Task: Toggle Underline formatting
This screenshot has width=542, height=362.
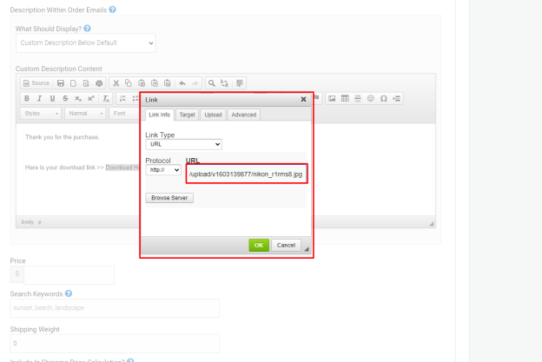Action: tap(52, 98)
